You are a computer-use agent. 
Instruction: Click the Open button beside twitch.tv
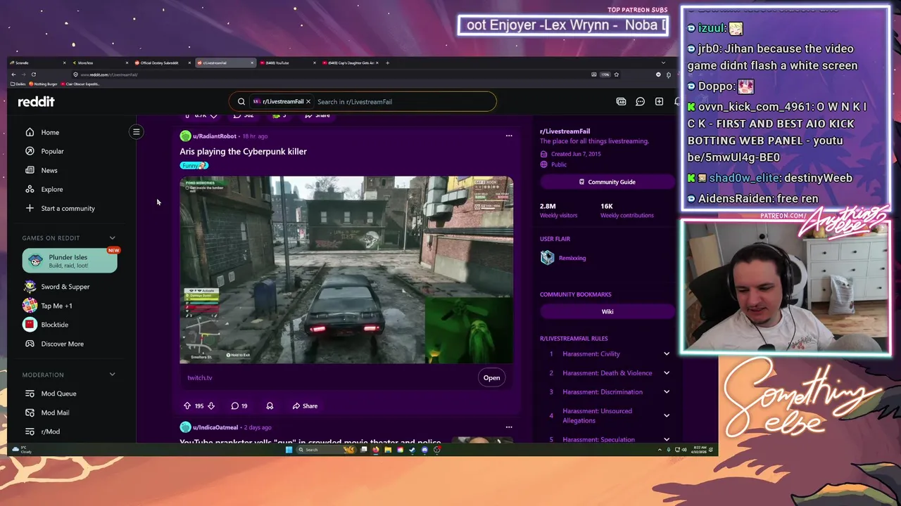pos(491,377)
